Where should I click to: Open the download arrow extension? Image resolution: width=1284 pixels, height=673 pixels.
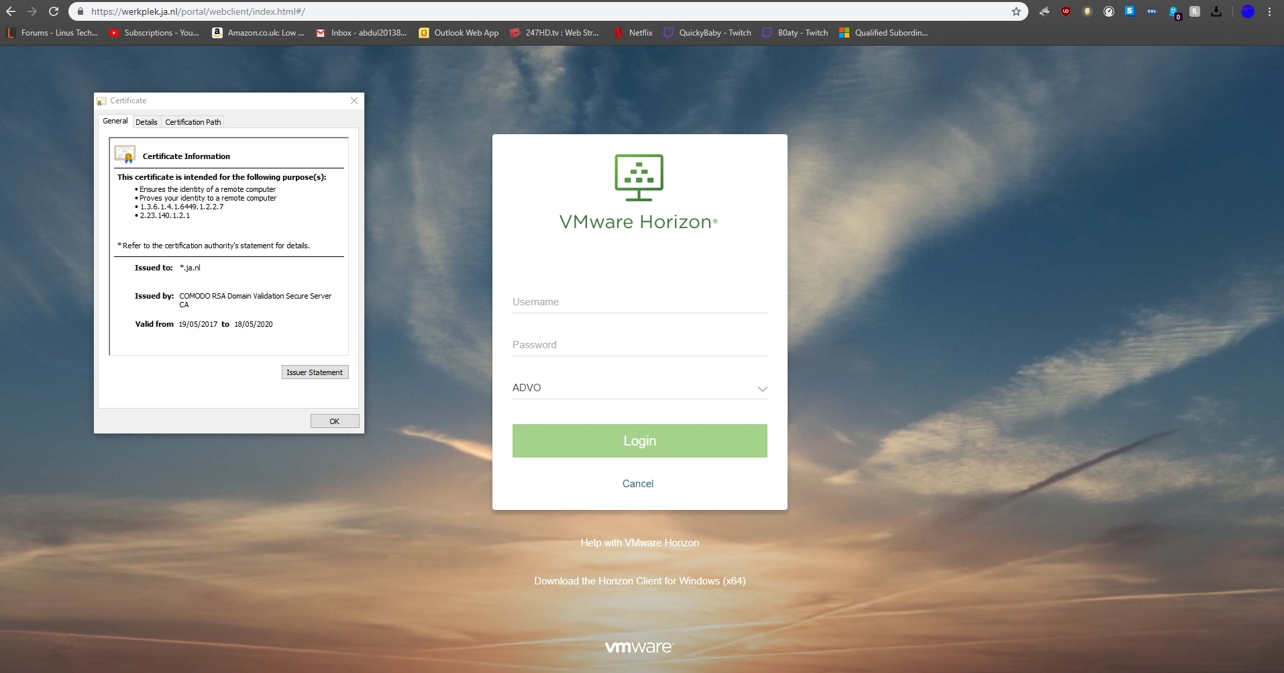1216,11
